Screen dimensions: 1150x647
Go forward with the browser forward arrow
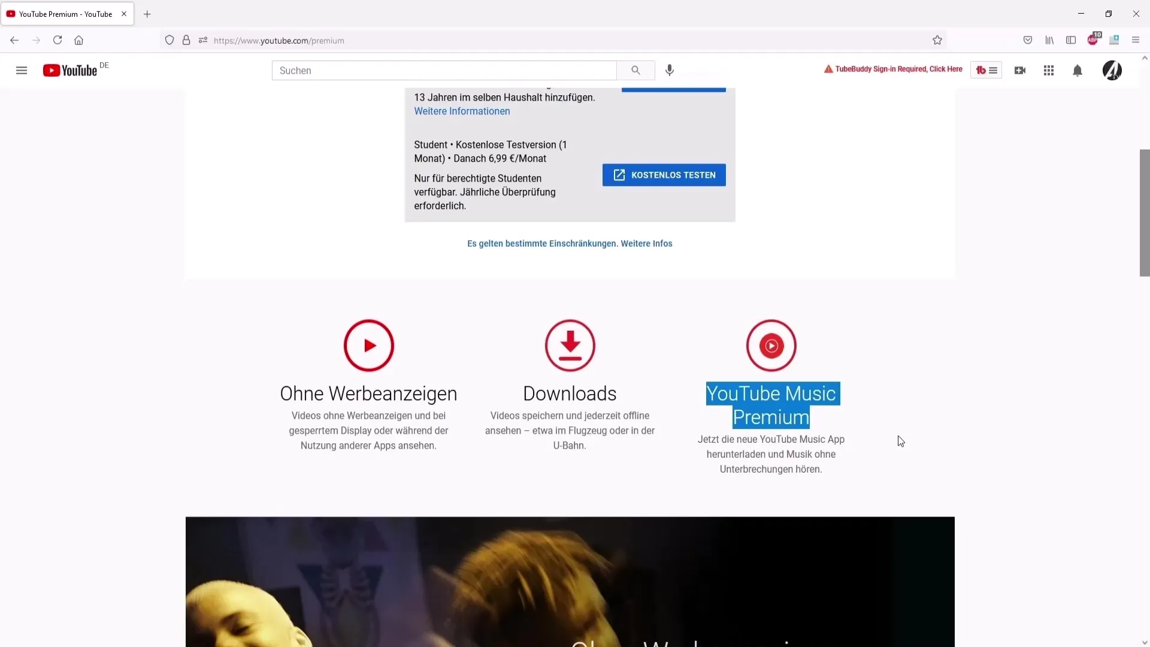[x=36, y=40]
